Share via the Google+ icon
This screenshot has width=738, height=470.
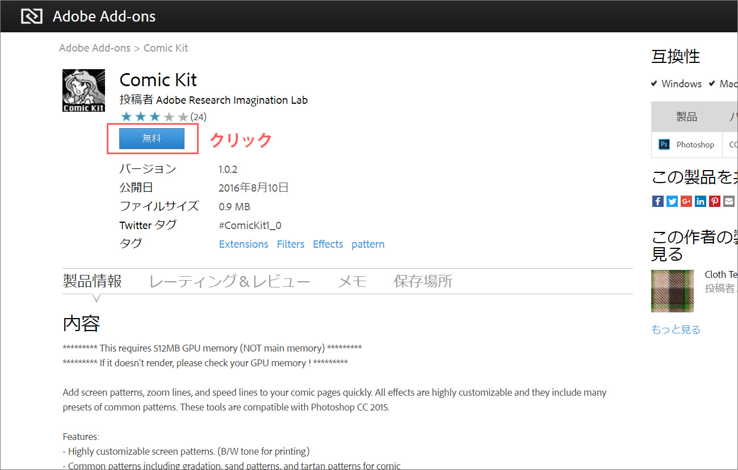pos(686,201)
